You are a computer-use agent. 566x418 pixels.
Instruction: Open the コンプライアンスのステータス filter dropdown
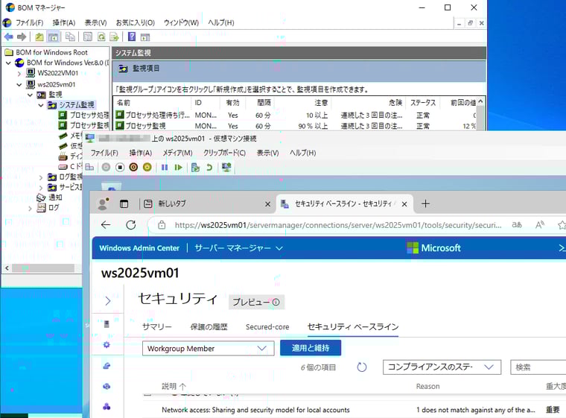442,367
